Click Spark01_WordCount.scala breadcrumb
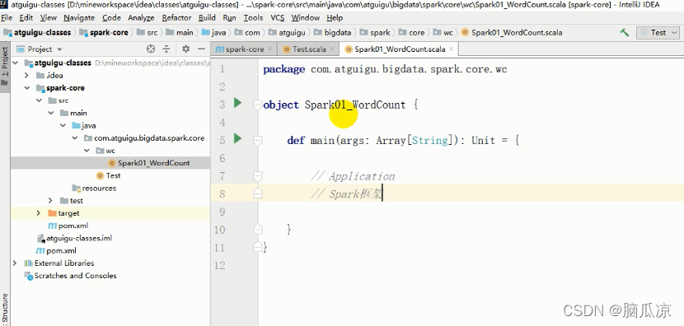The width and height of the screenshot is (684, 326). (512, 33)
